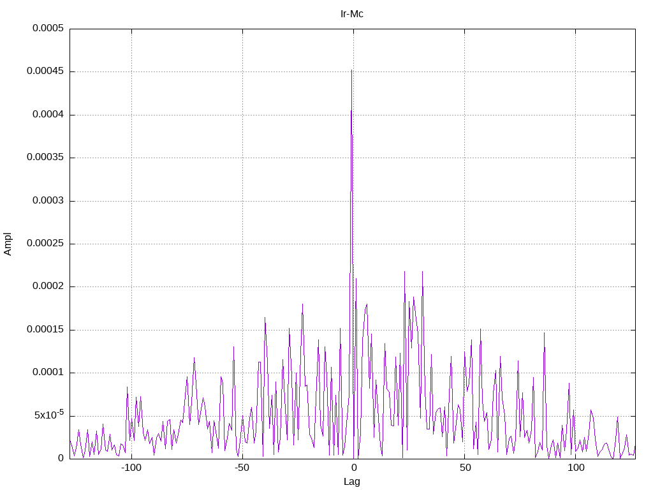
Task: Click the 0 x-axis tick label
Action: 353,468
